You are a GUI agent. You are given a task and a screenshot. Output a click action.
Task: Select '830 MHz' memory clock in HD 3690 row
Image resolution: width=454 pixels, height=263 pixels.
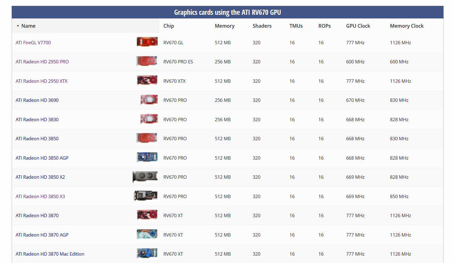399,100
